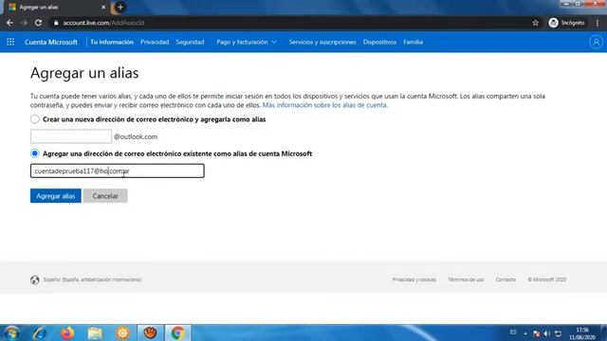Open Chrome's three-dot menu
This screenshot has height=341, width=607.
click(598, 23)
